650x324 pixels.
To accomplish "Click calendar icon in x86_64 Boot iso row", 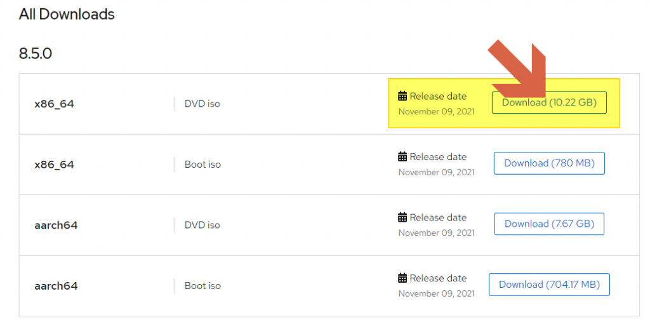I will click(402, 157).
